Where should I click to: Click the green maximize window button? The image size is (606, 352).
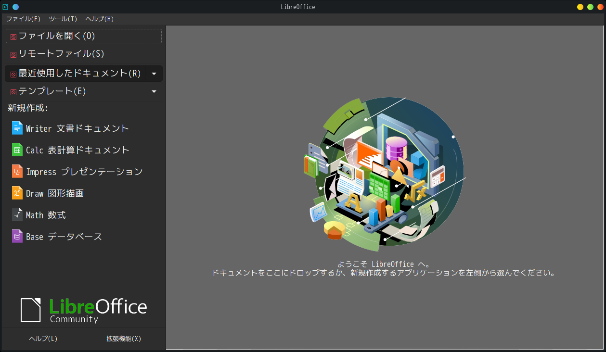click(590, 7)
